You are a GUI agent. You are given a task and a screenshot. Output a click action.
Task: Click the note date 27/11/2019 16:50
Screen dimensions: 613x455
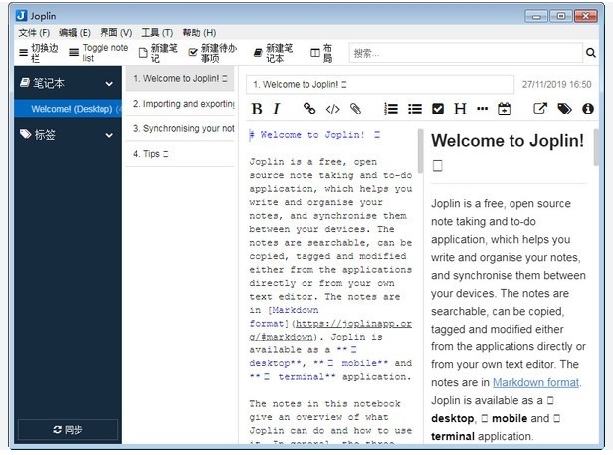coord(556,84)
